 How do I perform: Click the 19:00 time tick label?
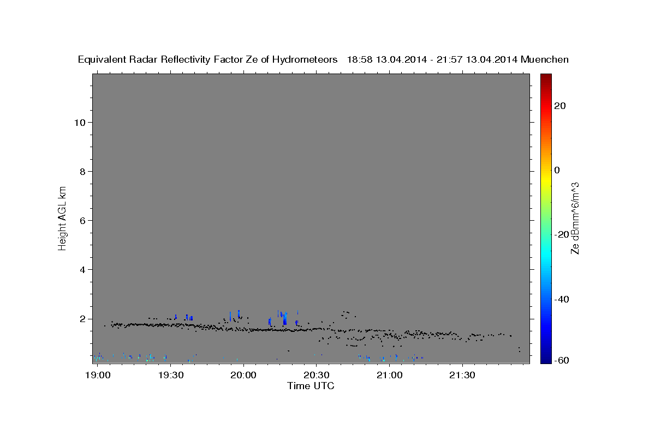97,376
